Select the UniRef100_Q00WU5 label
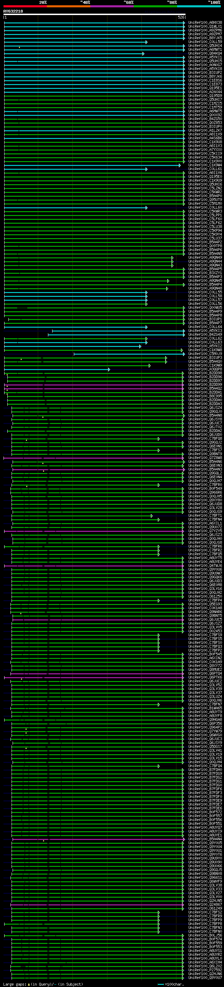This screenshot has height=987, width=224. (x=205, y=308)
